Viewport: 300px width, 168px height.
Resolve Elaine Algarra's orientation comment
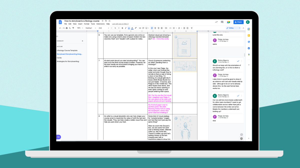238,61
